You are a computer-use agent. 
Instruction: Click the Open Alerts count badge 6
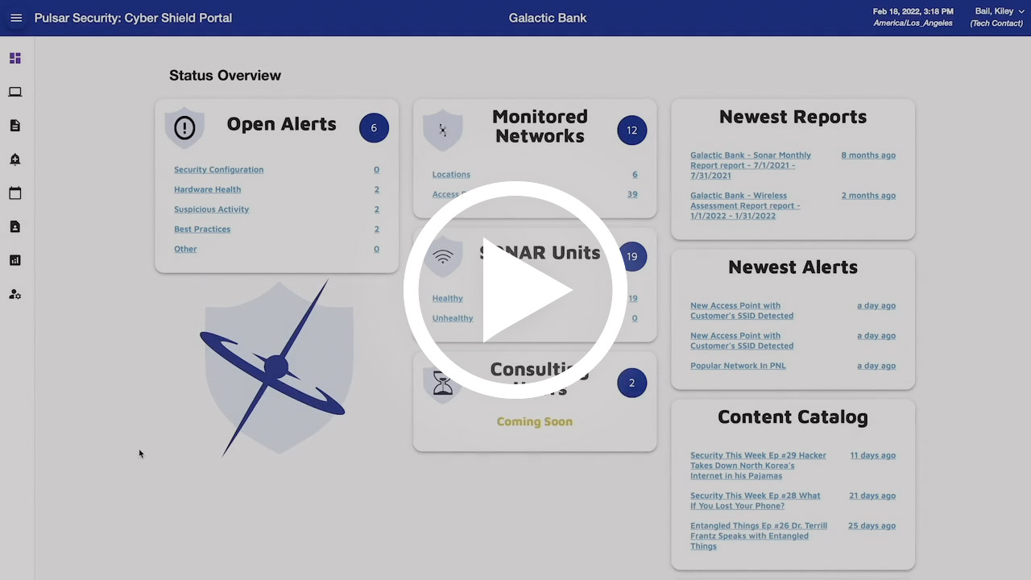[374, 128]
